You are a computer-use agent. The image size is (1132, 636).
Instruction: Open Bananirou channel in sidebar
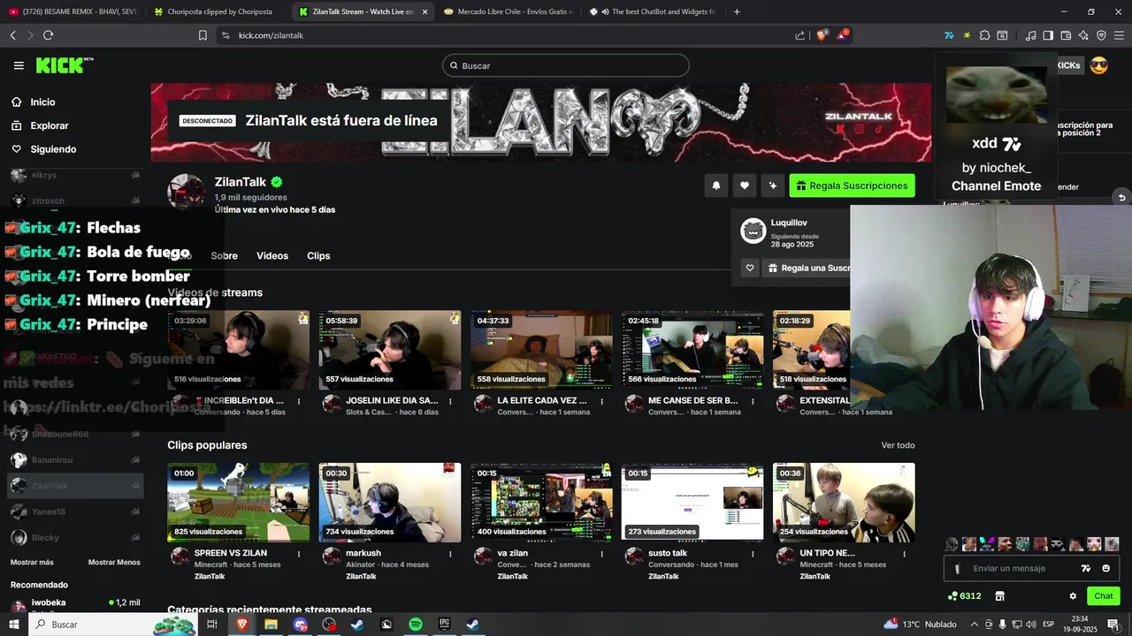pos(75,460)
